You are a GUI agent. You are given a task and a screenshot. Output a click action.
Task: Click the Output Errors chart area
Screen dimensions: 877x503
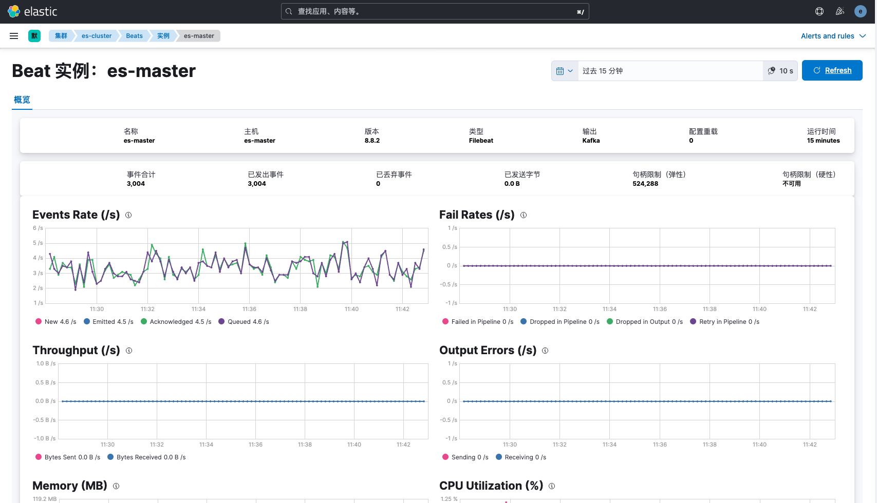(x=647, y=401)
